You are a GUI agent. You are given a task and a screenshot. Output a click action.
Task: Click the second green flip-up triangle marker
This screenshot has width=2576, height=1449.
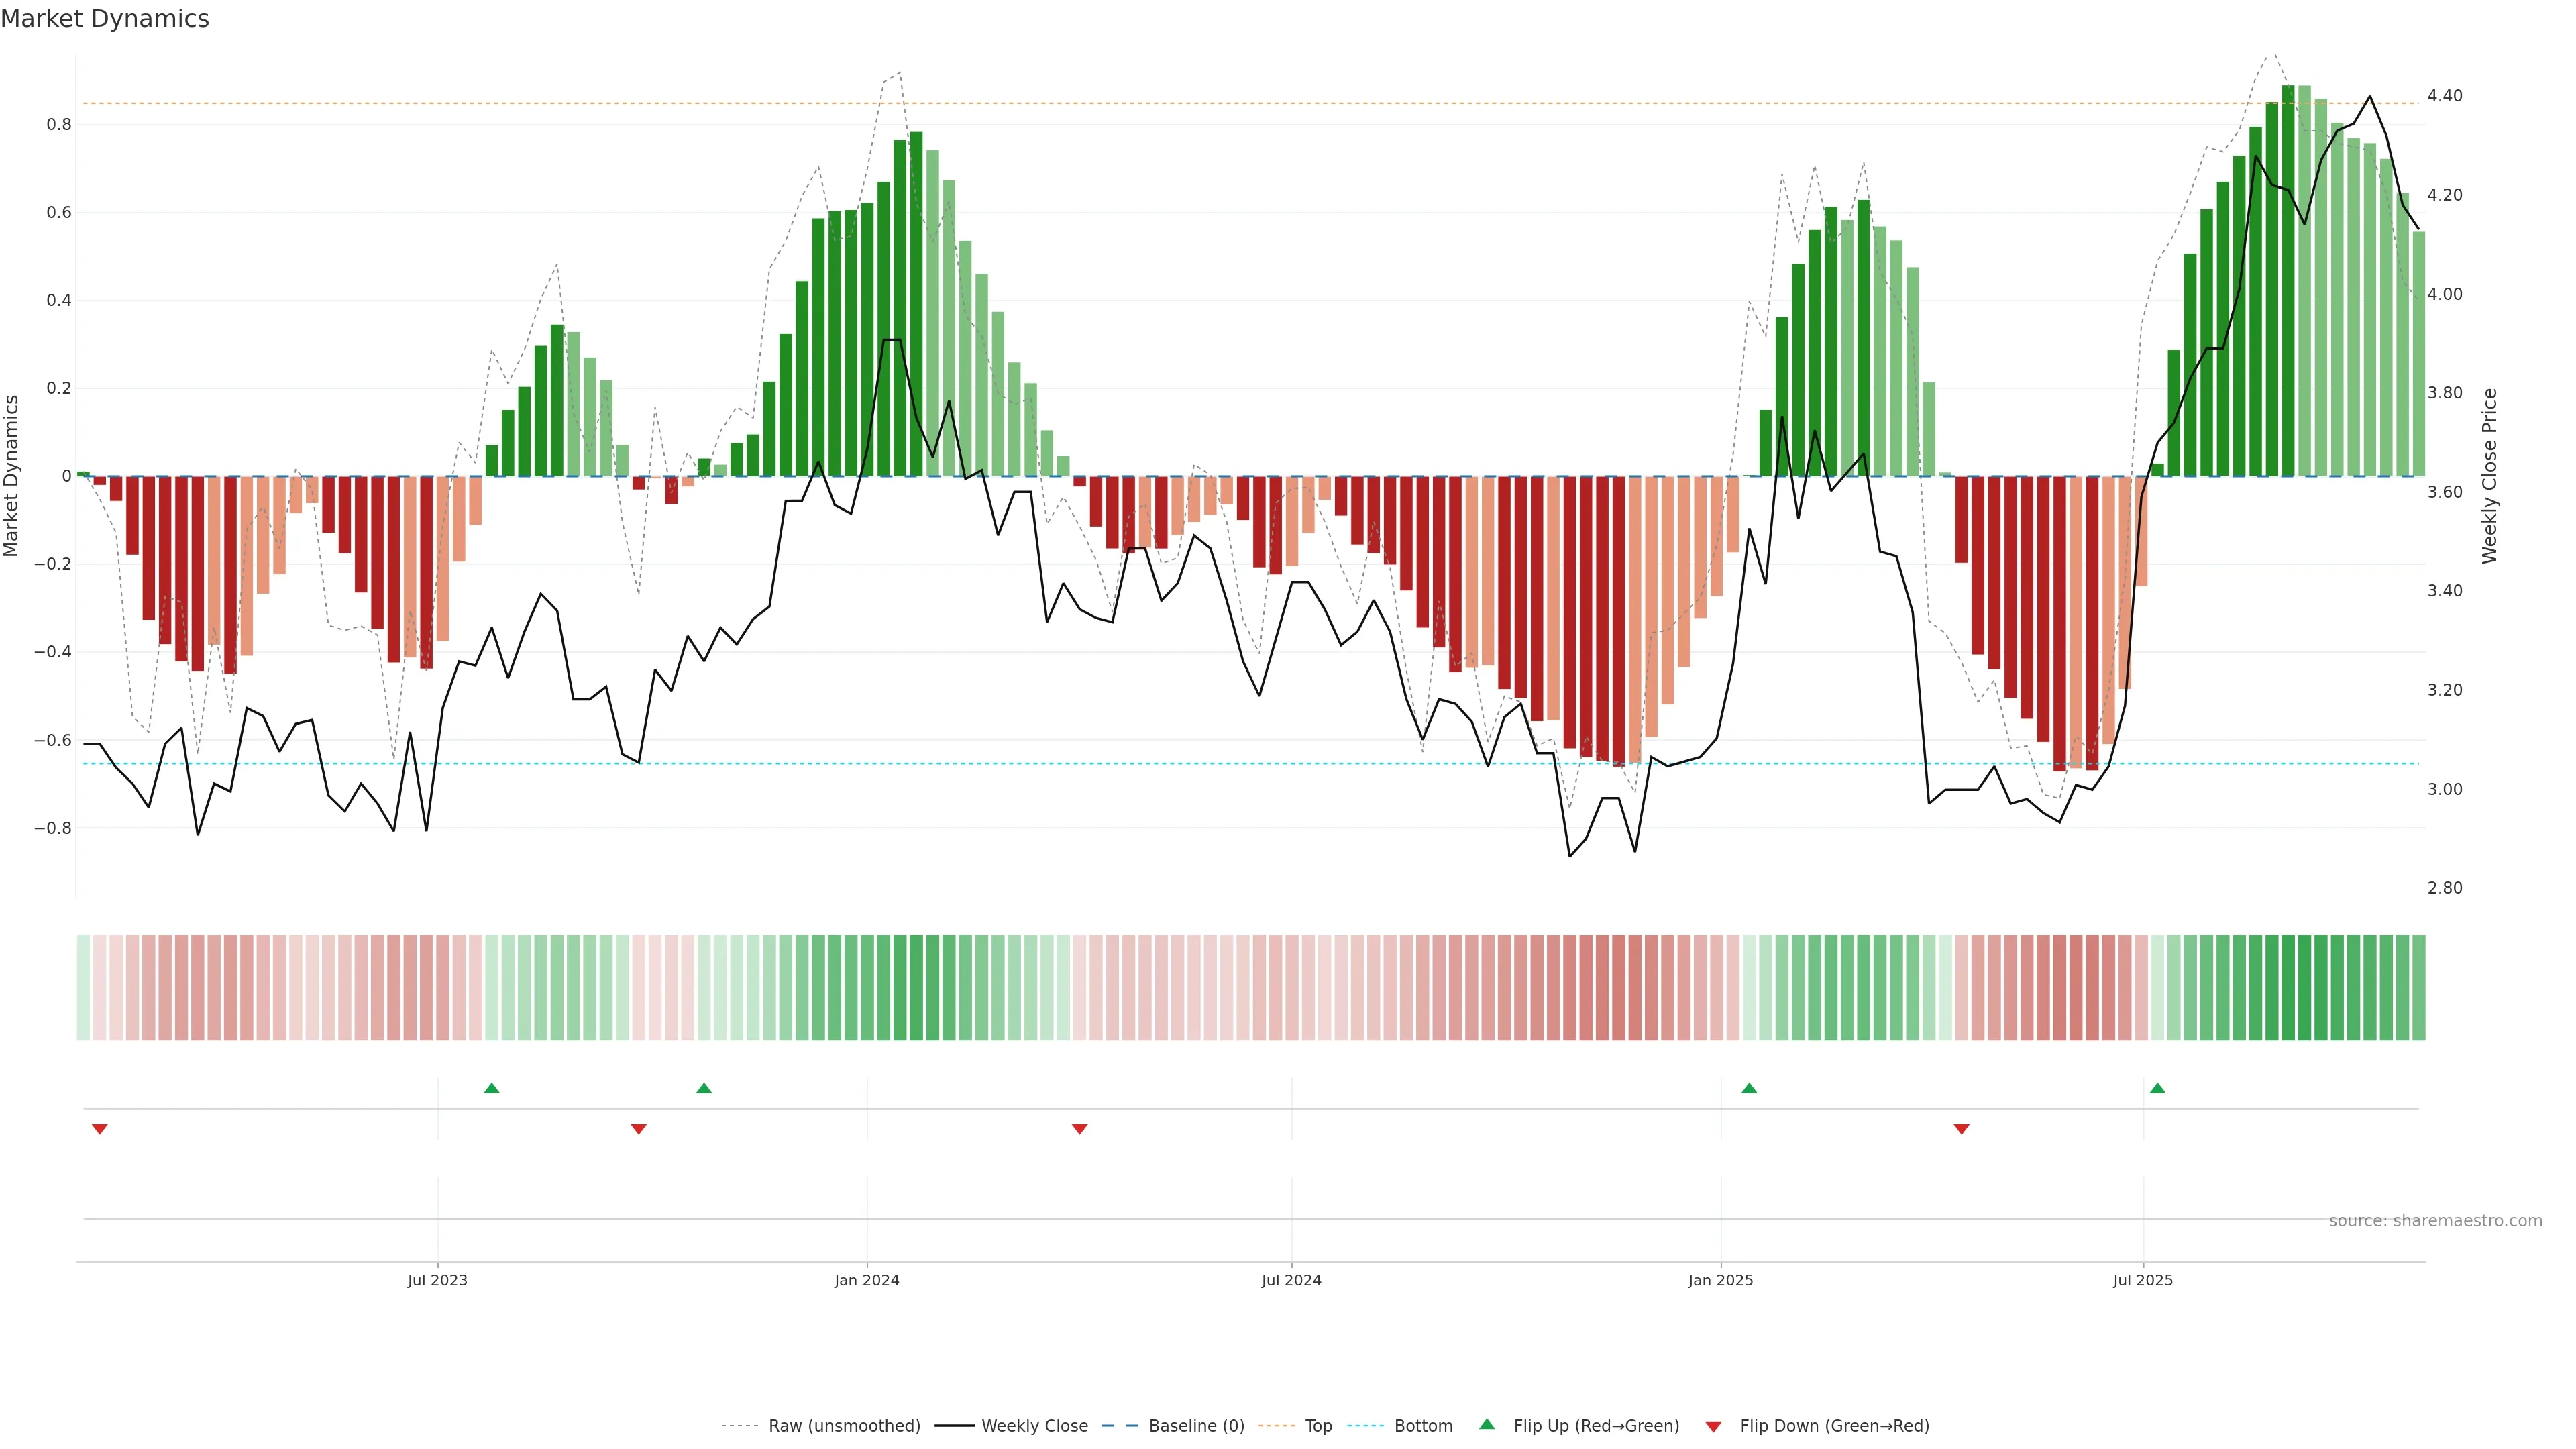[x=704, y=1088]
